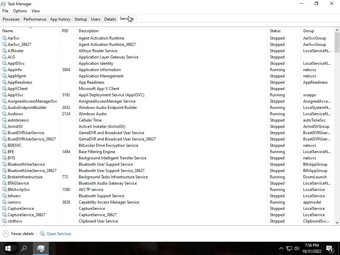Select the BluetoothUserService name without suffix
This screenshot has width=340, height=255.
[x=26, y=164]
